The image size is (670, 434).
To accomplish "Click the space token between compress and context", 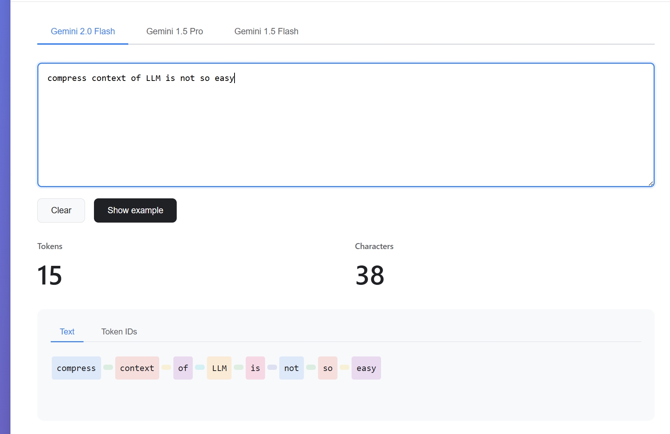I will tap(108, 367).
